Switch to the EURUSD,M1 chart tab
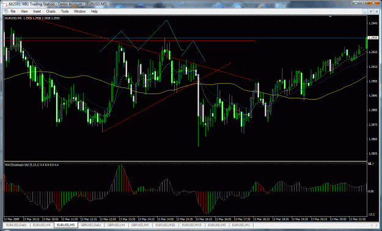 [x=241, y=225]
